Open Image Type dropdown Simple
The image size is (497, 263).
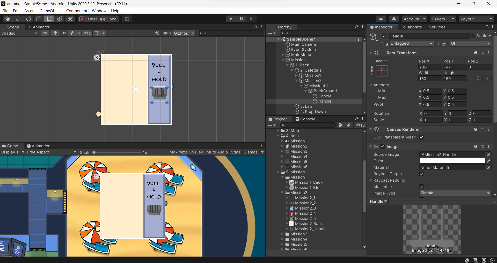[455, 193]
